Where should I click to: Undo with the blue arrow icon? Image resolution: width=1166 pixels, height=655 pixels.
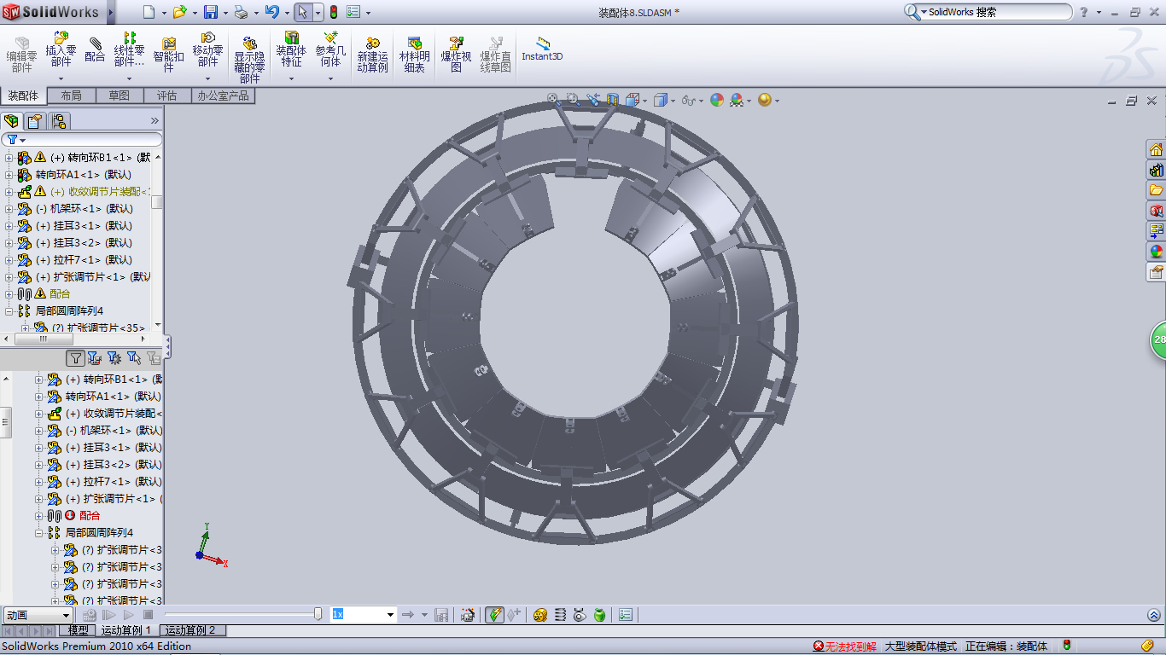[271, 12]
